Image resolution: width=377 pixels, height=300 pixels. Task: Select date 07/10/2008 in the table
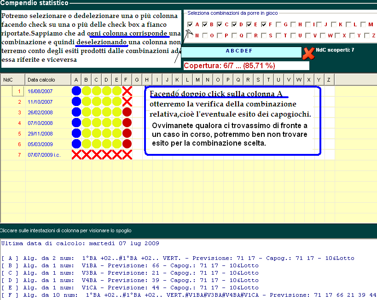(40, 123)
